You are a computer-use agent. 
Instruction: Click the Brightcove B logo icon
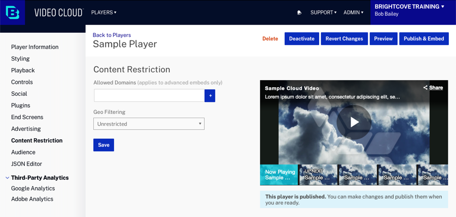click(13, 13)
